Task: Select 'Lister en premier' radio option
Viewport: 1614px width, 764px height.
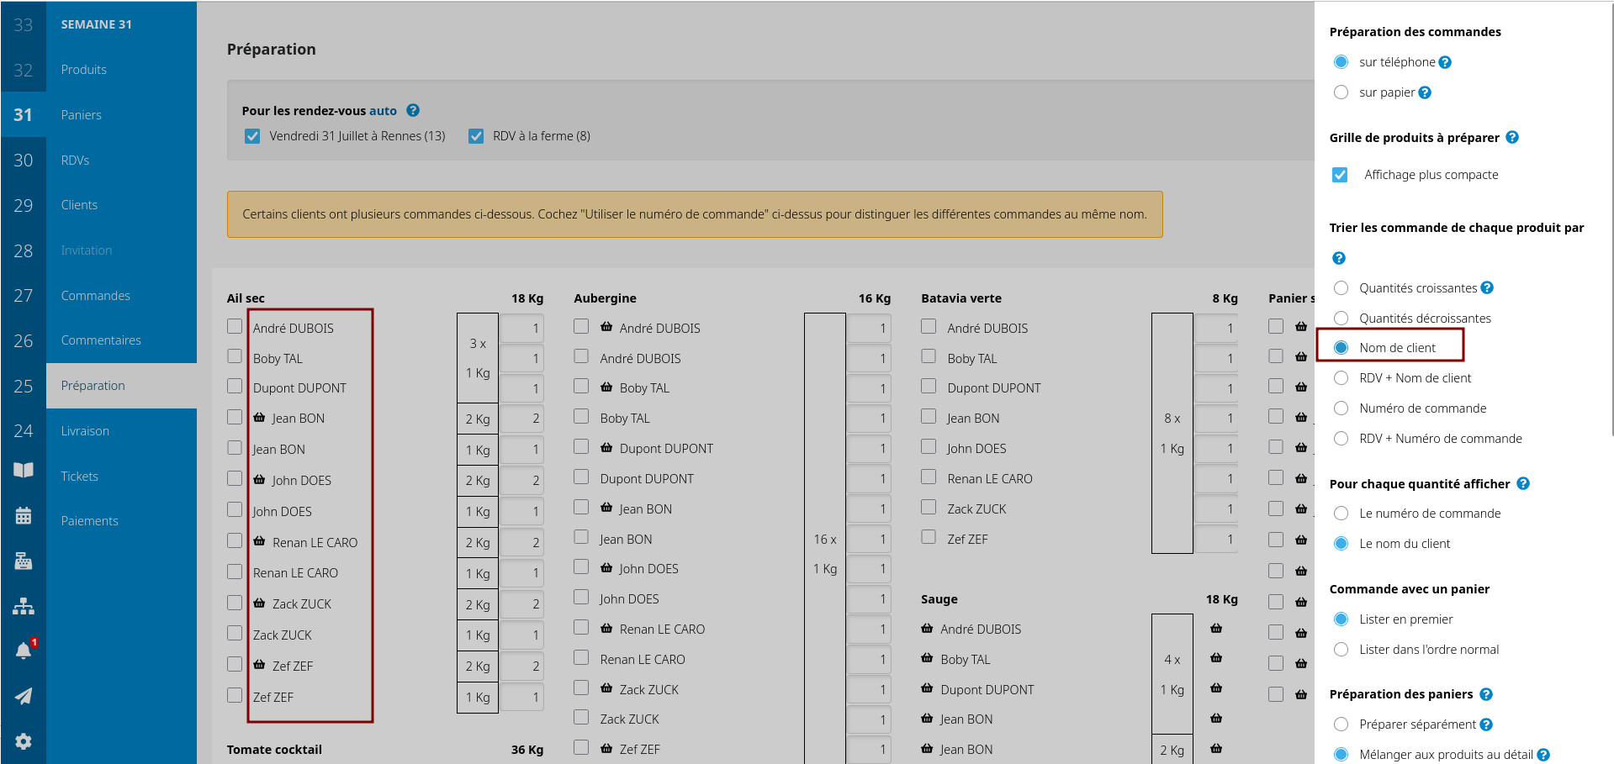Action: coord(1341,619)
